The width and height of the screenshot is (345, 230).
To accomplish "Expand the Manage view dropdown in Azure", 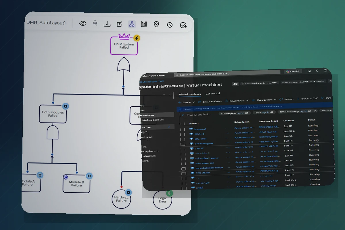I will pyautogui.click(x=264, y=100).
